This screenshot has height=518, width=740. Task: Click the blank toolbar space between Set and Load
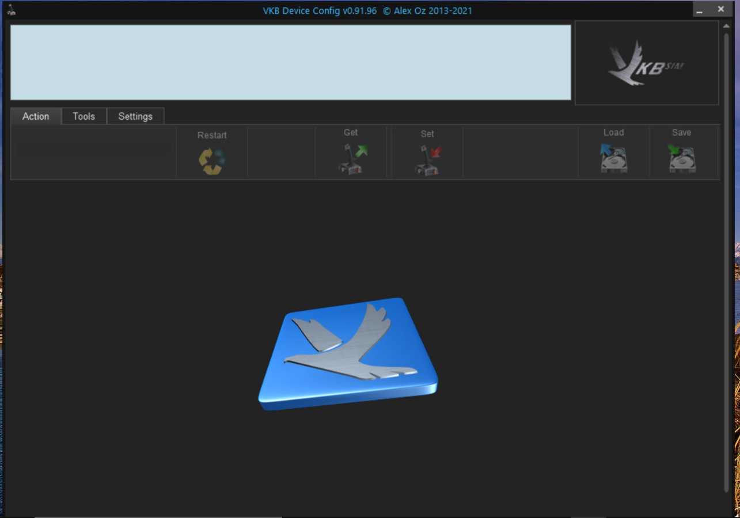520,153
